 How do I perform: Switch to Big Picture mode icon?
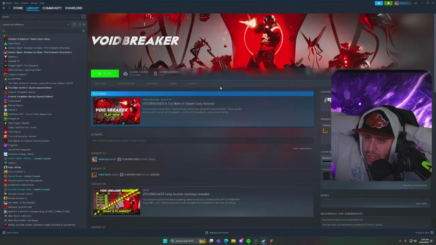[416, 3]
